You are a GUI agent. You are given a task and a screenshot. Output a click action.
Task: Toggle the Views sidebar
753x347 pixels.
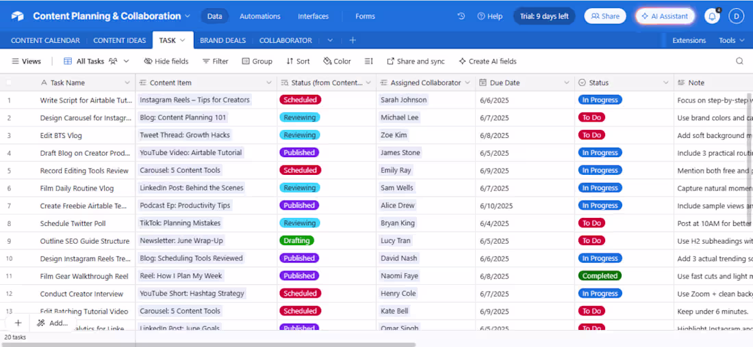(x=27, y=61)
